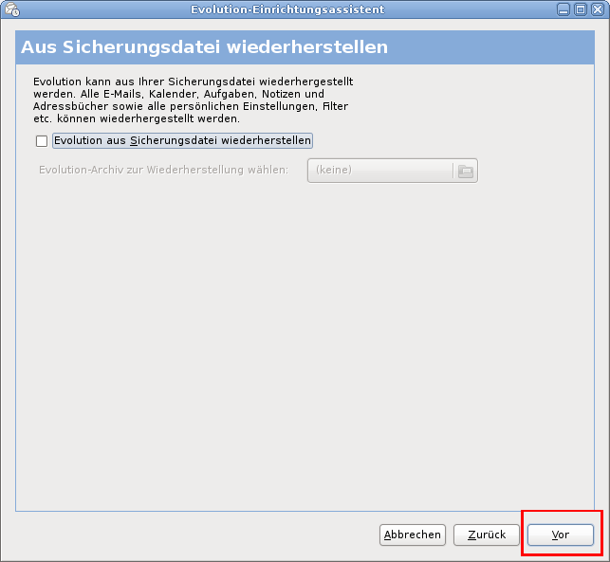Click the 'Evolution-Archiv zur Wiederherstellung wählen' label
This screenshot has width=610, height=562.
(163, 171)
